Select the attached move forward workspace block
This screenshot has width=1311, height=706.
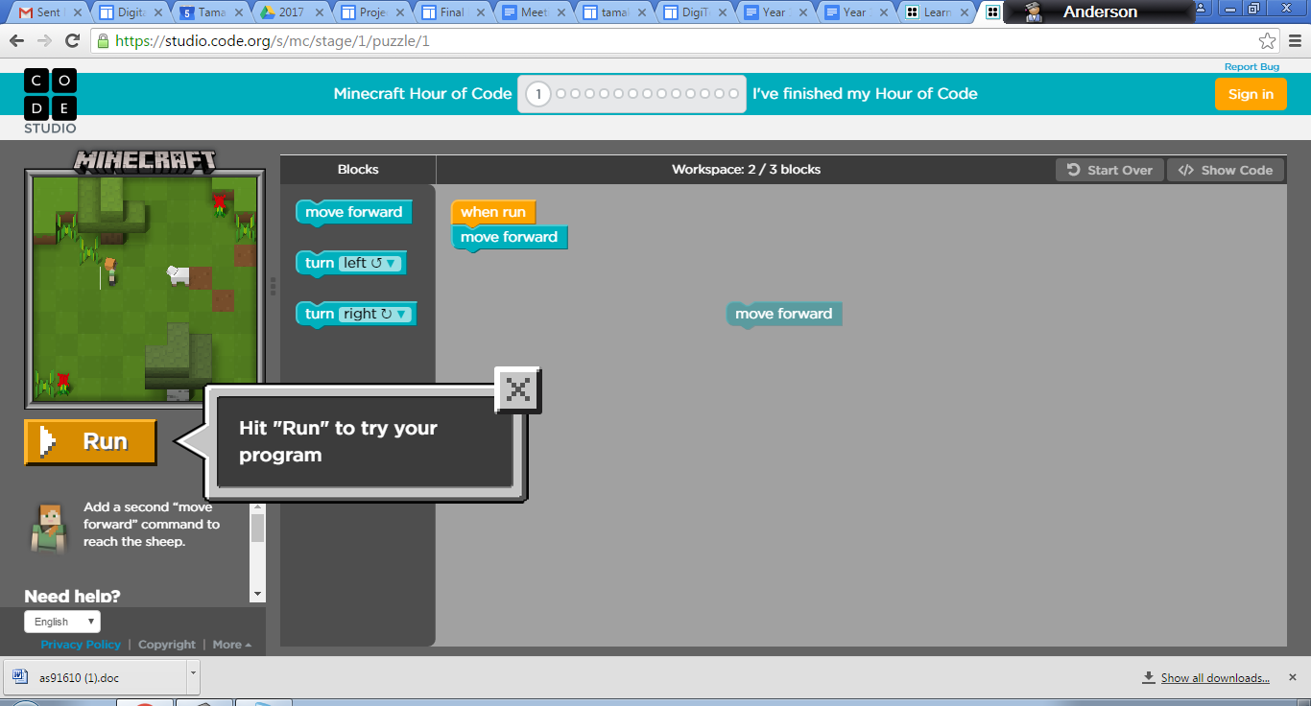(x=509, y=238)
